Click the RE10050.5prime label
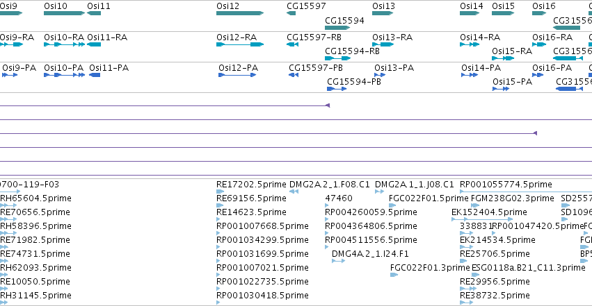Viewport: 592px width, 306px height. point(35,282)
